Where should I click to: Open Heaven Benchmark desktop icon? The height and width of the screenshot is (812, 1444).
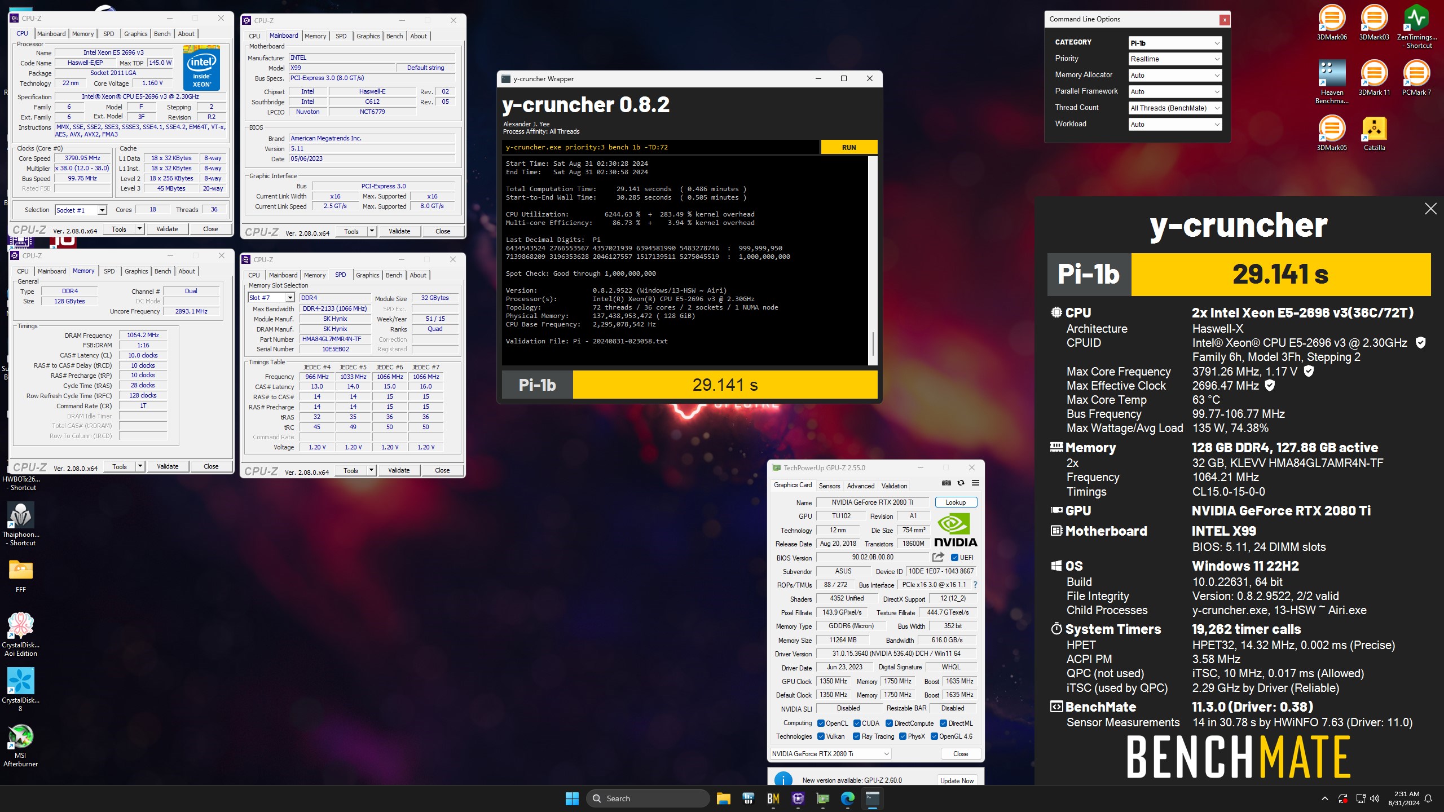[1332, 82]
